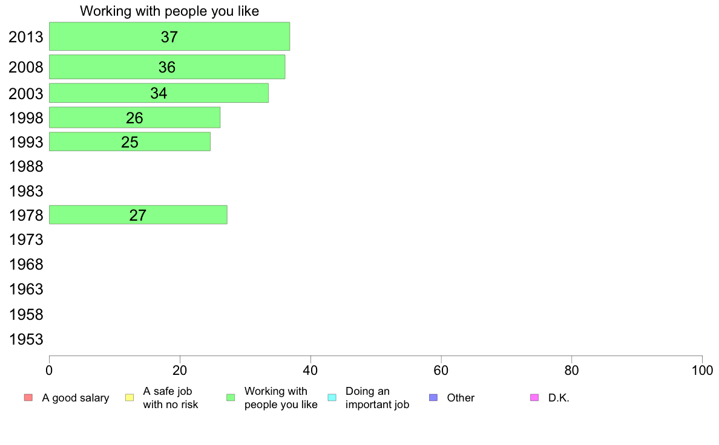Click the green Working with people swatch

(x=231, y=397)
